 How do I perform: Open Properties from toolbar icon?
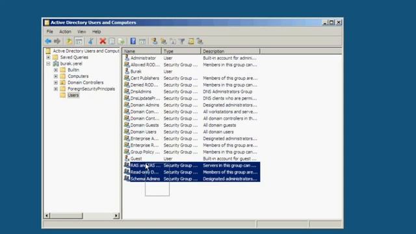tap(112, 41)
